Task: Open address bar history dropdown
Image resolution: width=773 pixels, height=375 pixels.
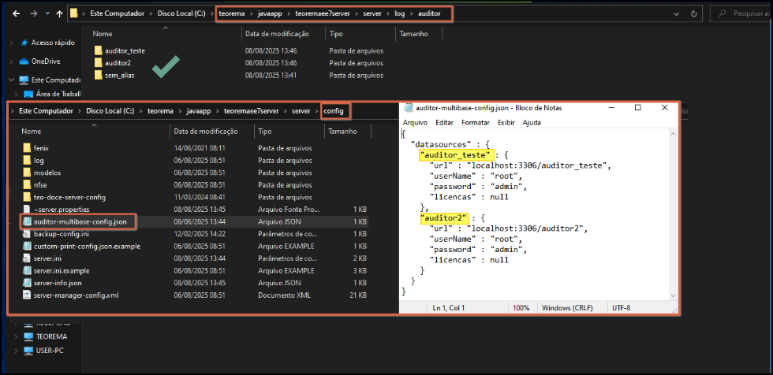Action: (678, 13)
